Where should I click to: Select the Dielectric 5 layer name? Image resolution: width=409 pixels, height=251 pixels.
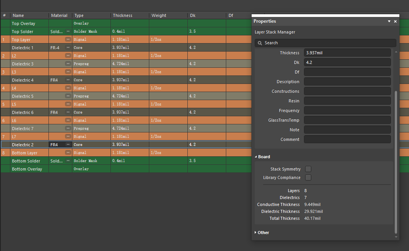pyautogui.click(x=23, y=96)
